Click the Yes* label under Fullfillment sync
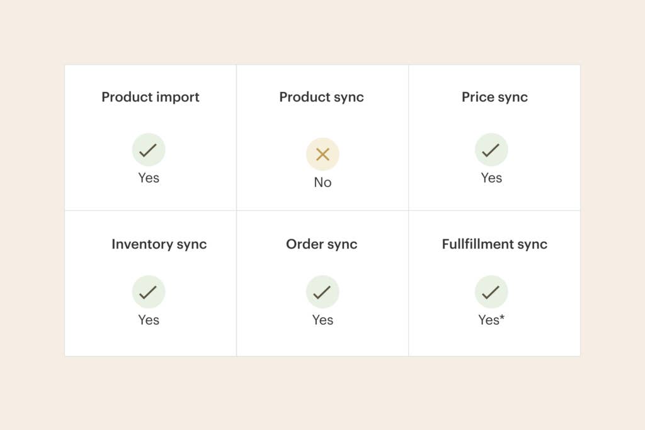Image resolution: width=645 pixels, height=430 pixels. coord(489,320)
